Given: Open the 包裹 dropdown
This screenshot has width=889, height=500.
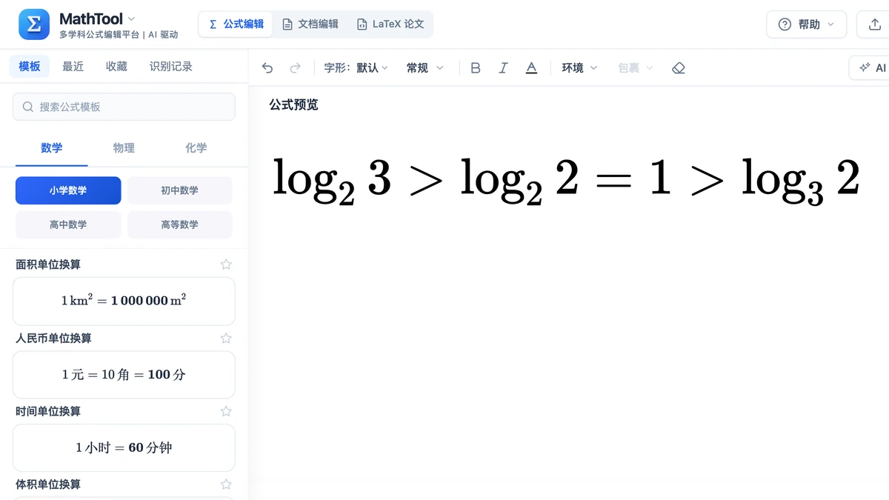Looking at the screenshot, I should (x=636, y=68).
